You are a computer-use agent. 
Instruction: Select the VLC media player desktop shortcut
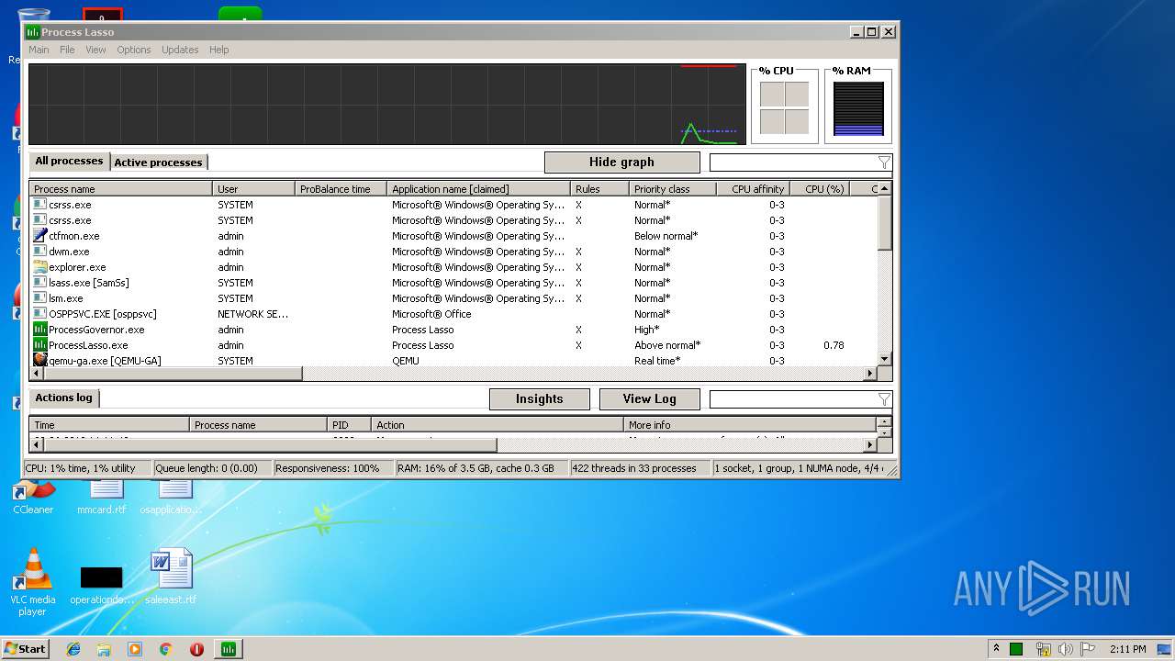(x=33, y=582)
